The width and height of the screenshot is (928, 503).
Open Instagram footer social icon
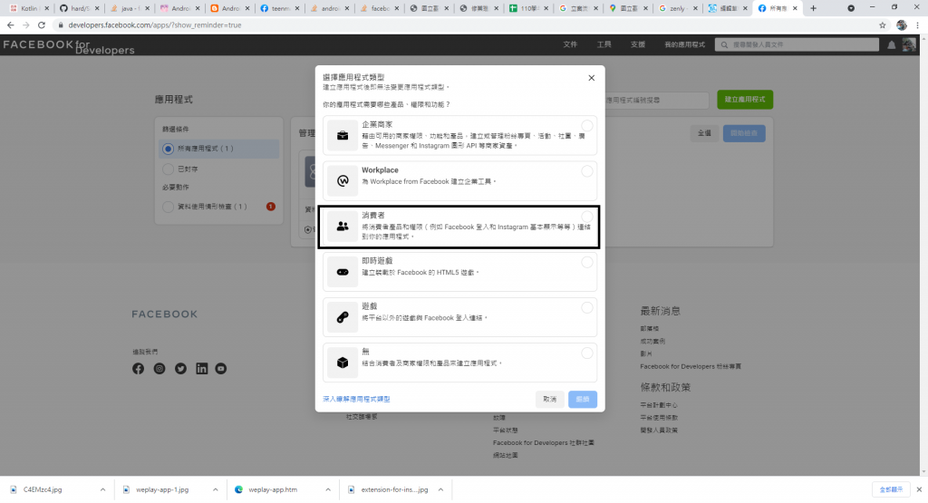pos(159,369)
